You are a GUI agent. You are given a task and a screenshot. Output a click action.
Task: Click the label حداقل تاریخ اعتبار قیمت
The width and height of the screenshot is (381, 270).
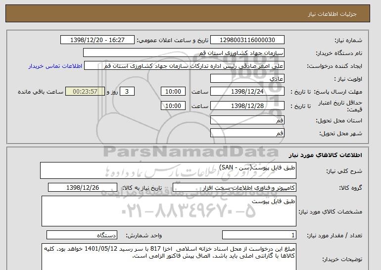click(340, 106)
